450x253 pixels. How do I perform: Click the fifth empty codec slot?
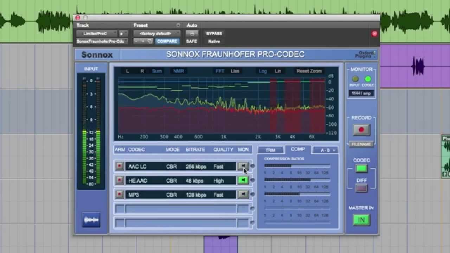click(182, 223)
